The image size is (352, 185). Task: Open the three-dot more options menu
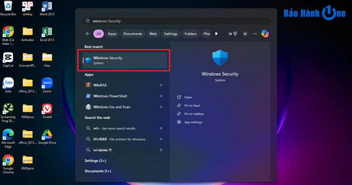click(255, 34)
